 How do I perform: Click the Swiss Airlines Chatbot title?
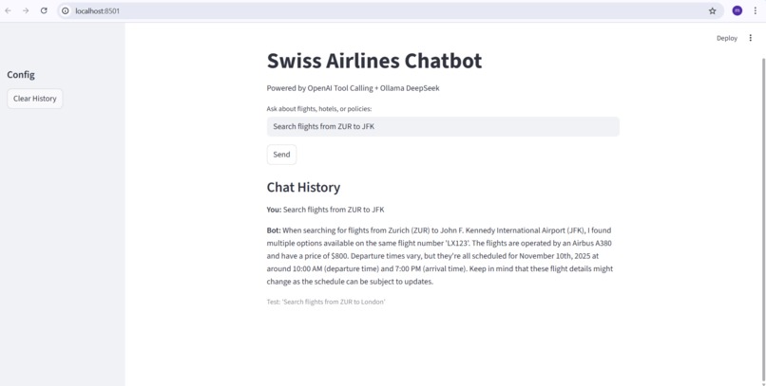[374, 61]
